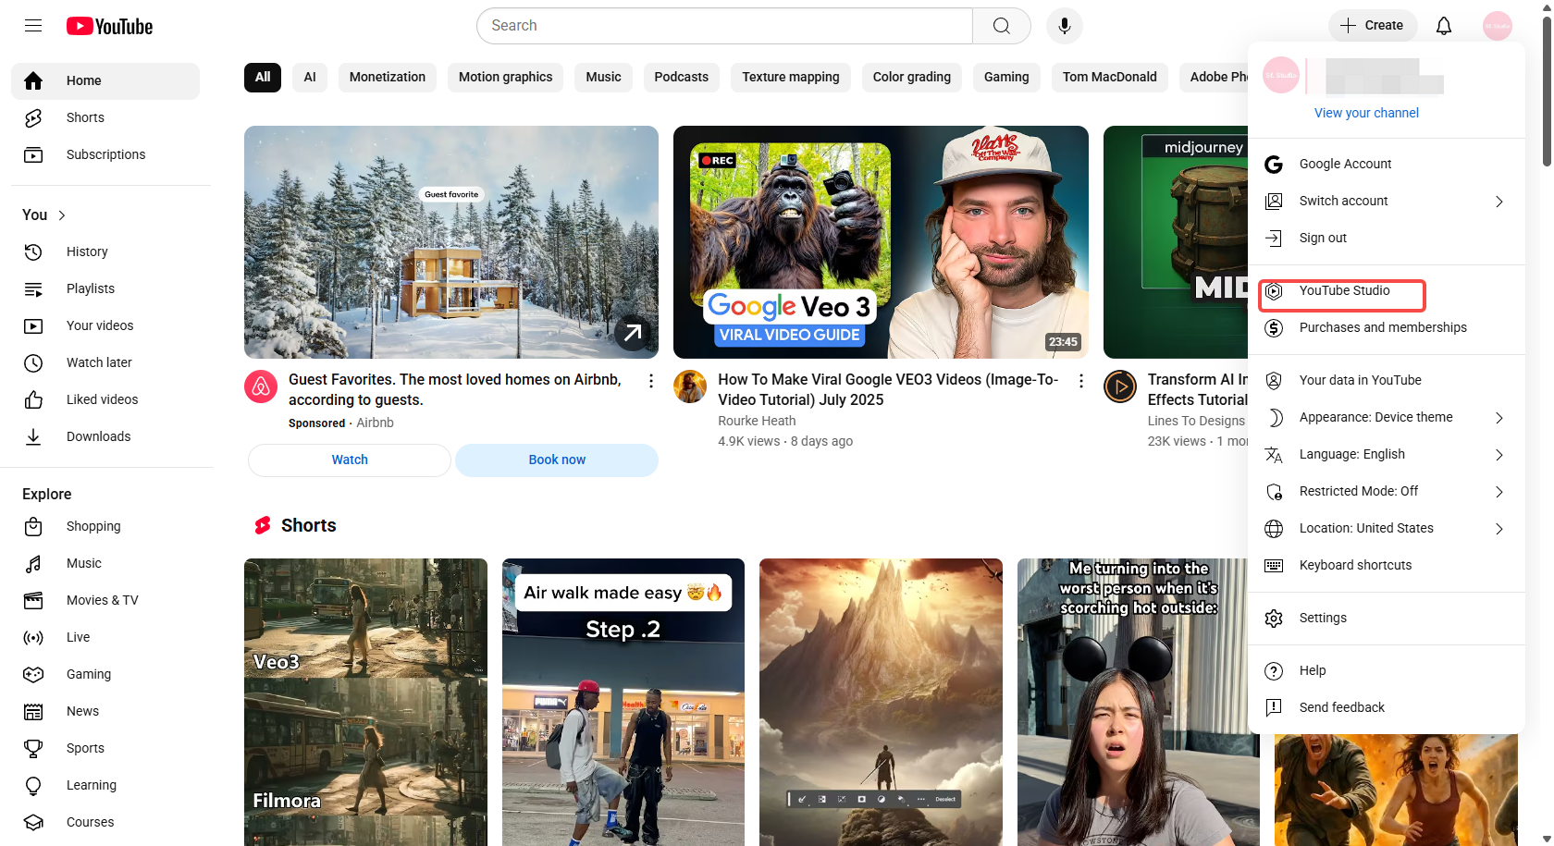Click View your channel link
Screen dimensions: 1554x846
point(1366,113)
